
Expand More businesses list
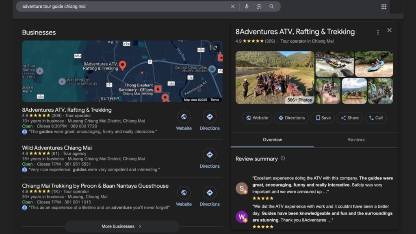pyautogui.click(x=122, y=226)
